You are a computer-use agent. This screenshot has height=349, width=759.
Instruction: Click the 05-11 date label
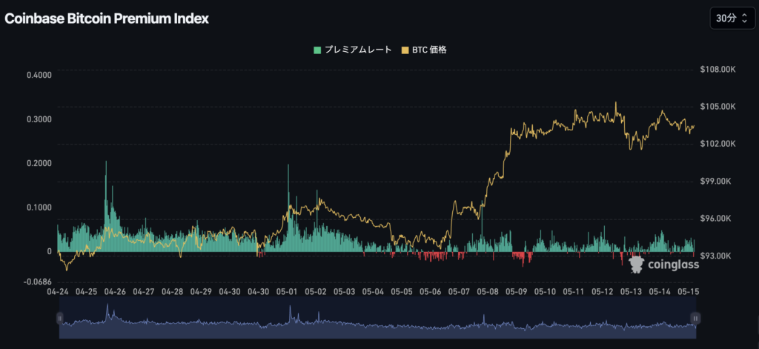pyautogui.click(x=573, y=292)
